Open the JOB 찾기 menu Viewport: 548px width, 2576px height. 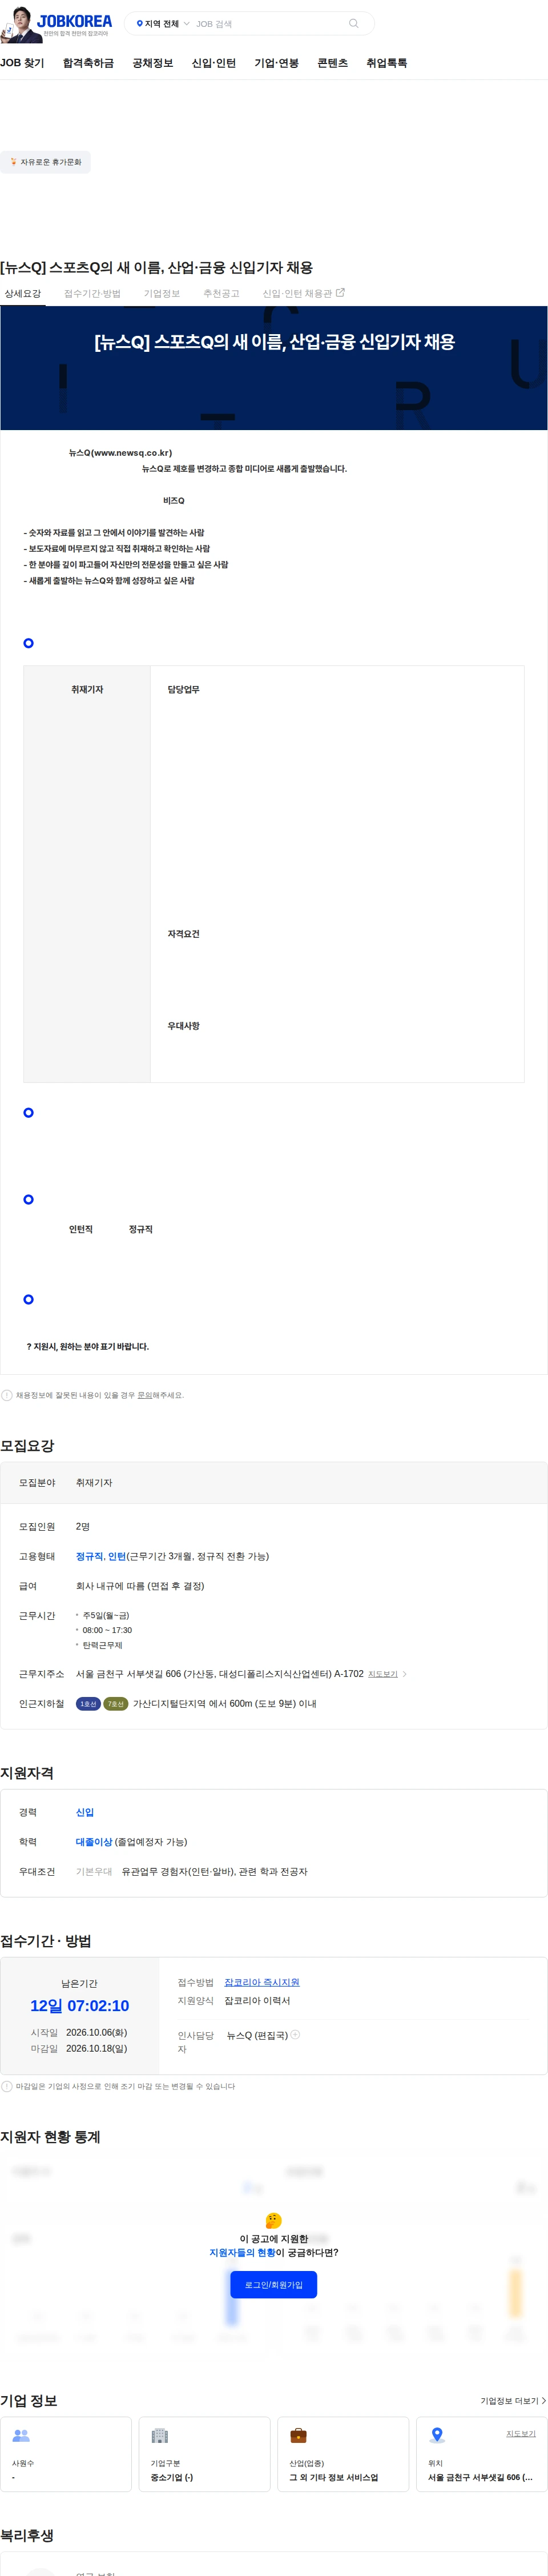coord(22,63)
